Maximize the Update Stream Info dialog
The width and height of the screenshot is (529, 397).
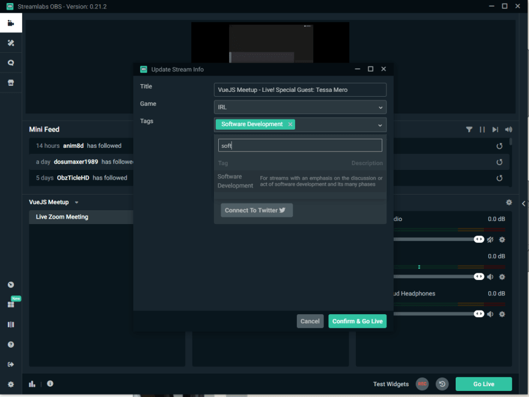[x=370, y=69]
